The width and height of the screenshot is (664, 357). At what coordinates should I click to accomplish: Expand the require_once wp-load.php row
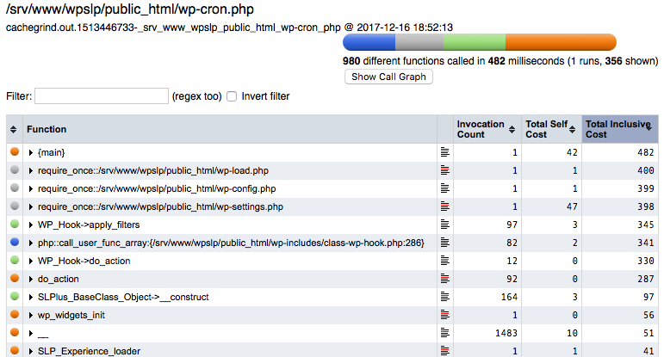pos(30,171)
